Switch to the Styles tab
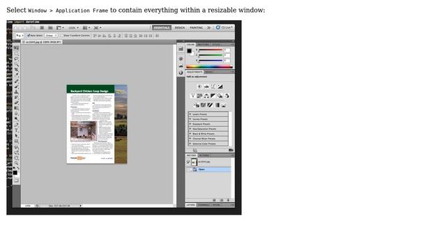Image resolution: width=446 pixels, height=251 pixels. click(216, 45)
